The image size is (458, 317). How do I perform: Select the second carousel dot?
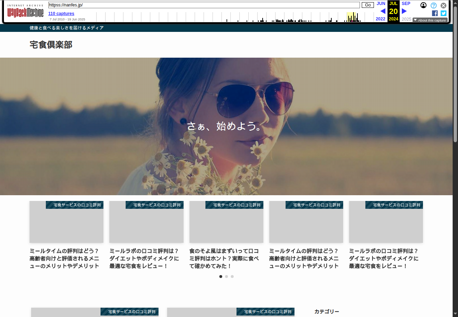pyautogui.click(x=226, y=277)
